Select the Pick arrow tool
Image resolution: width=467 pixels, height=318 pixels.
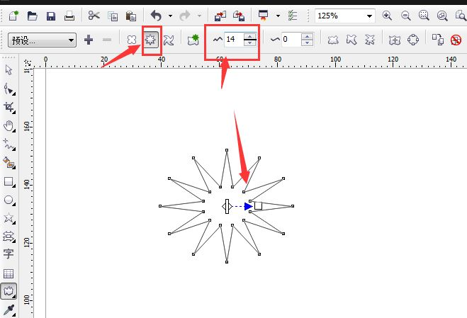click(9, 70)
